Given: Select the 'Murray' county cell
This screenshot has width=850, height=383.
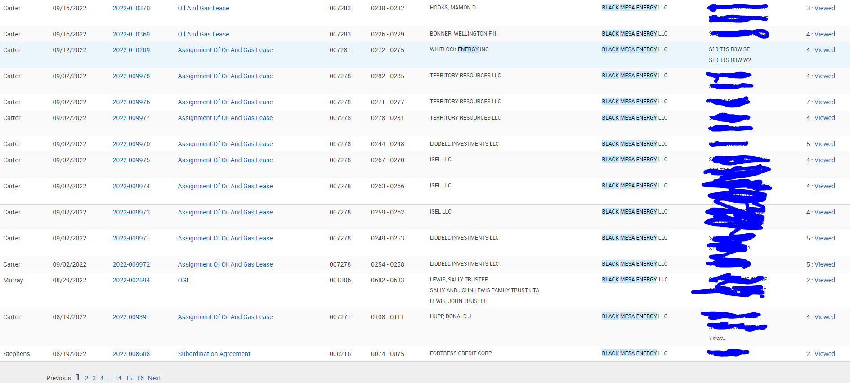Looking at the screenshot, I should click(13, 280).
